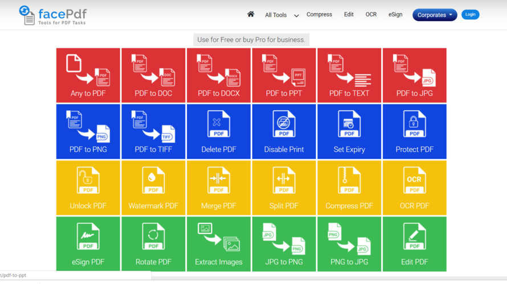Choose the Protect PDF lock icon

tap(414, 125)
